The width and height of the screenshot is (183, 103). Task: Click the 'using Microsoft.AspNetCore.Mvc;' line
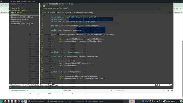58,4
